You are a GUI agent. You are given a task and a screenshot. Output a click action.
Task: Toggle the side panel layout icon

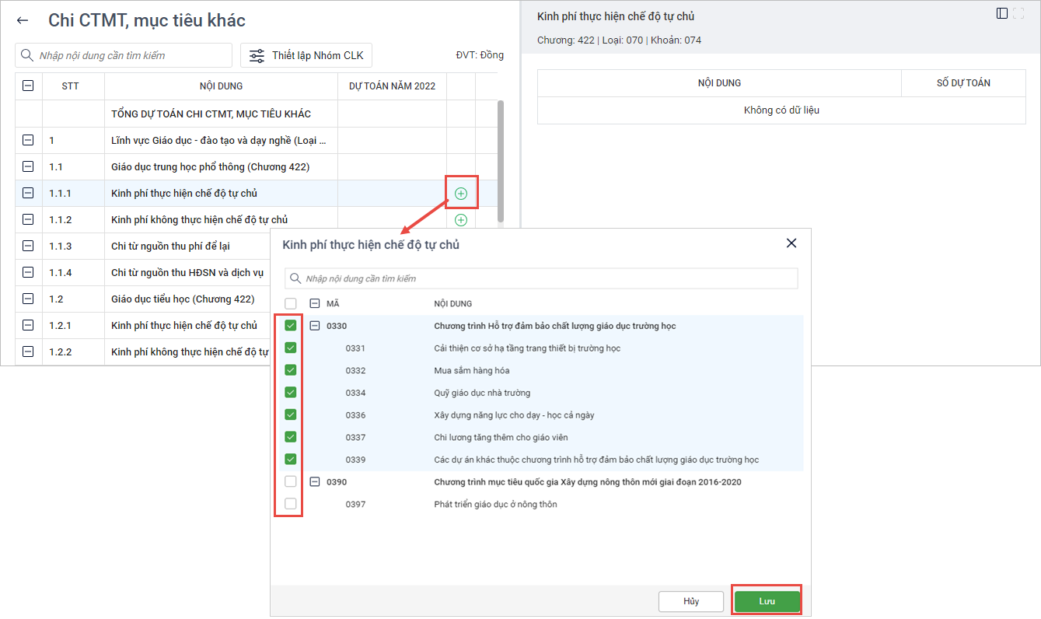coord(1002,13)
